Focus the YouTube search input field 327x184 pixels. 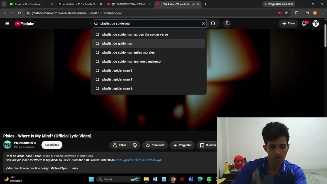[x=149, y=24]
